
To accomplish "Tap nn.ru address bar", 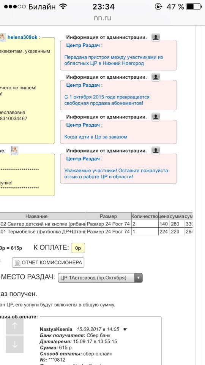I will point(102,18).
